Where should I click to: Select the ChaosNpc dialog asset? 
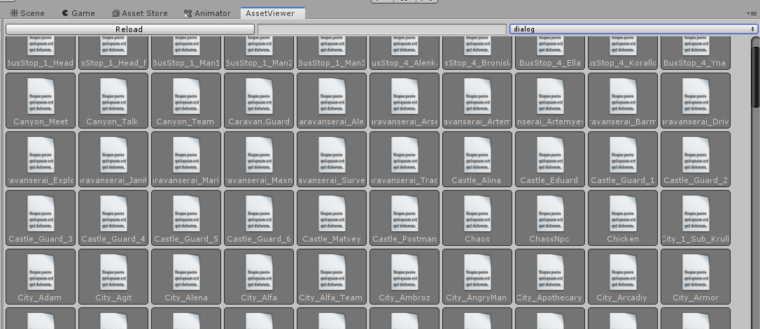click(550, 218)
